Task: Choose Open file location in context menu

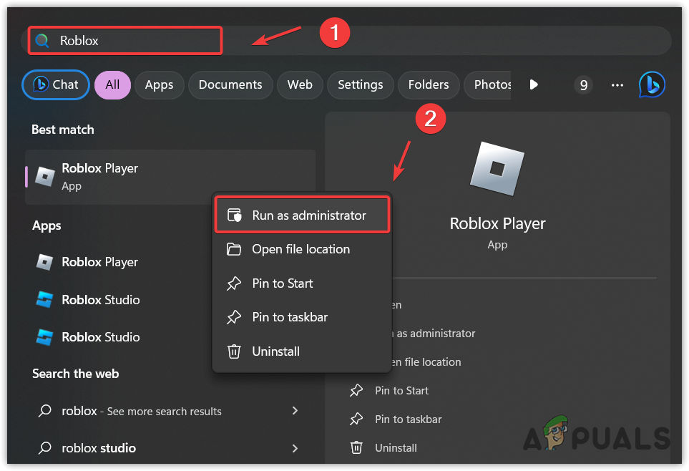Action: point(303,249)
